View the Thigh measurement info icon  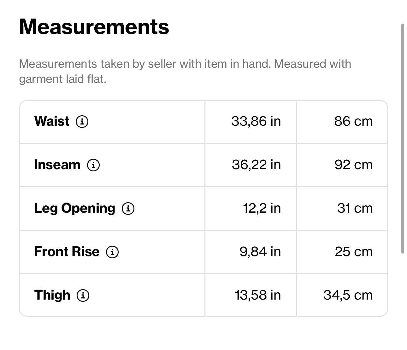[83, 295]
